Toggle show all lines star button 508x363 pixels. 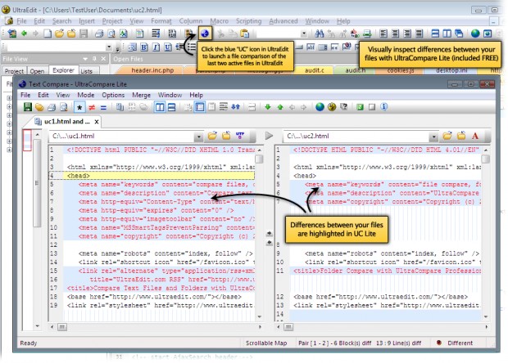[79, 107]
